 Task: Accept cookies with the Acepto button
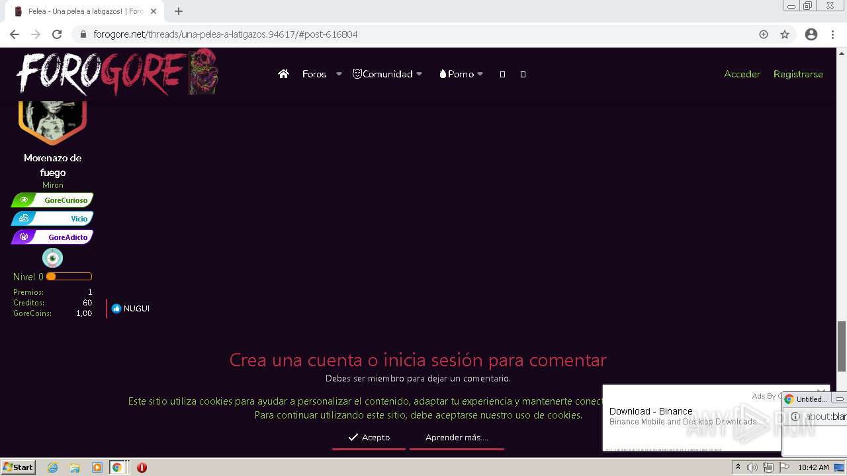(x=369, y=438)
